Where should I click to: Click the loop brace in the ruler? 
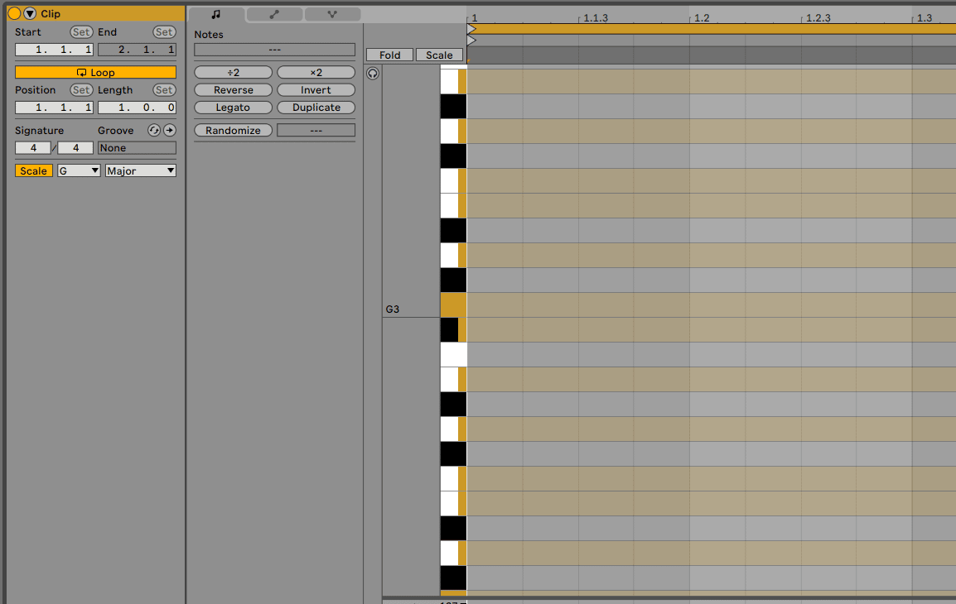(712, 29)
